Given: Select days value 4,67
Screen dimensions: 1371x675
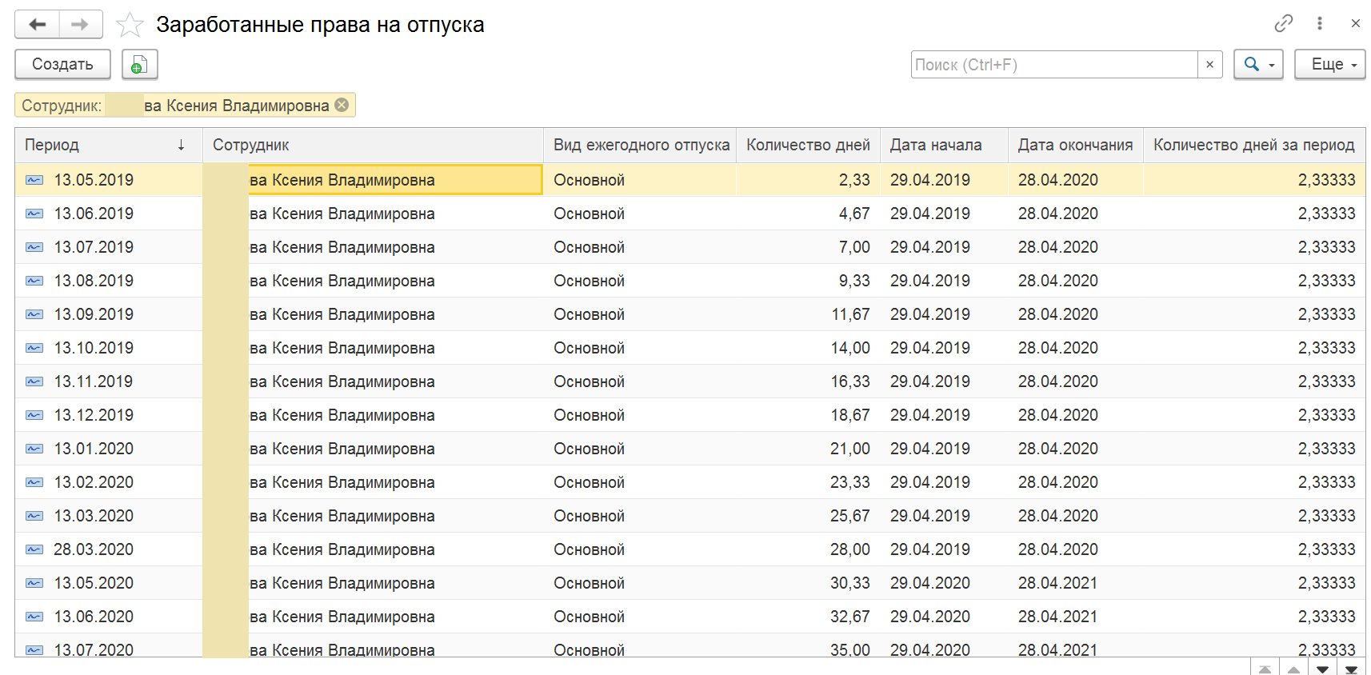Looking at the screenshot, I should [854, 214].
